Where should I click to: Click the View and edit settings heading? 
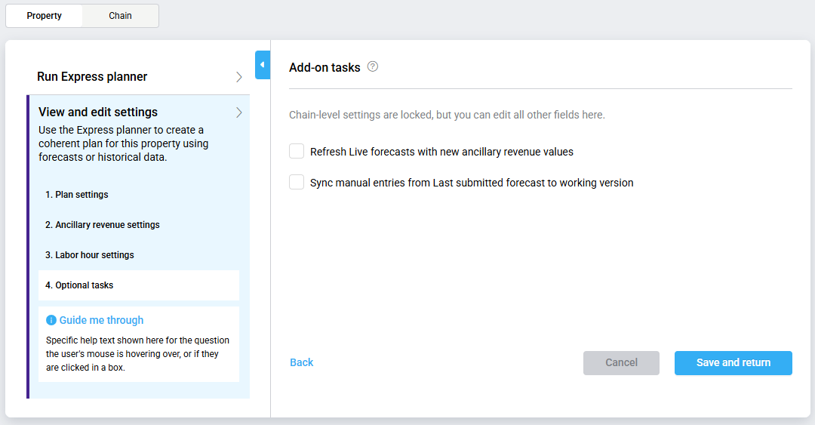click(98, 112)
